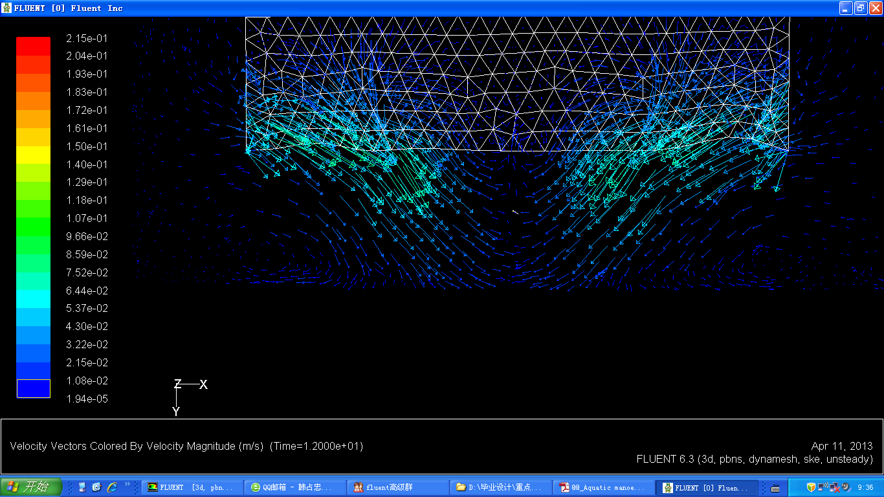Click the FLUENT 6.3 solver info text
884x497 pixels.
755,459
